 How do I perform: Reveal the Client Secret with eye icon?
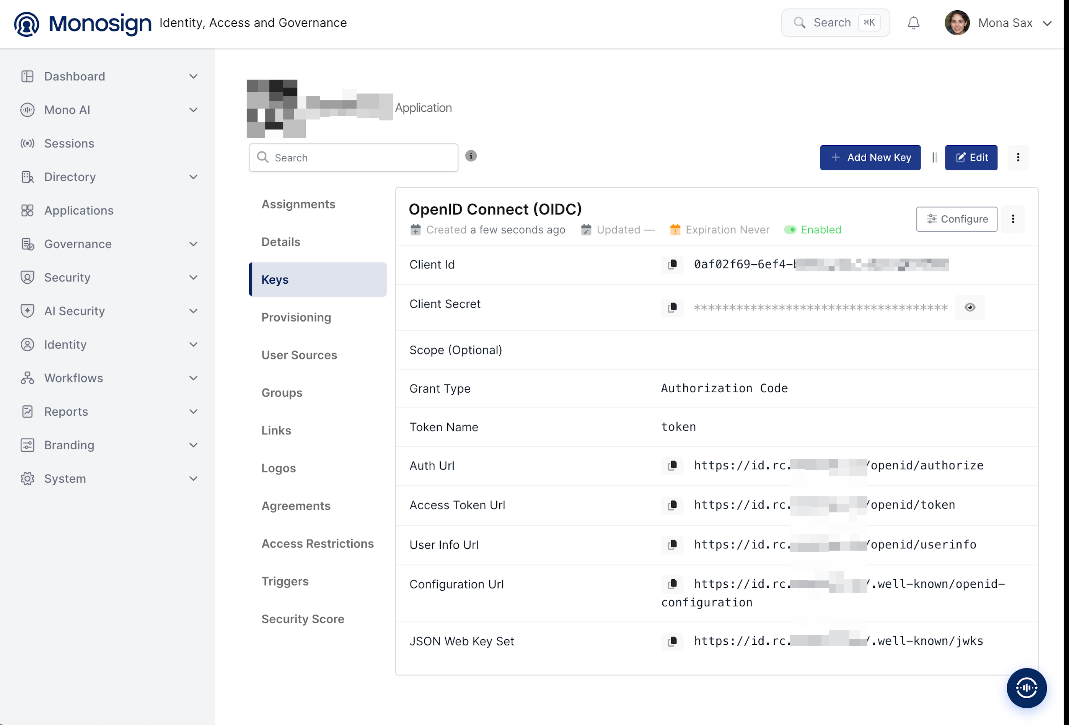(970, 307)
